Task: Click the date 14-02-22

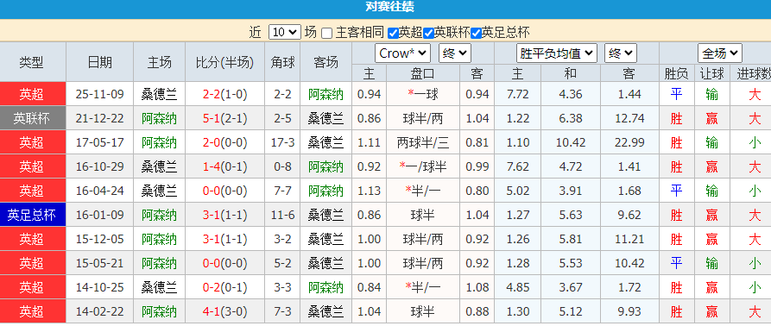Action: pos(100,311)
